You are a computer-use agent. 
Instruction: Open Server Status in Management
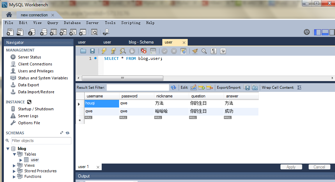30,57
